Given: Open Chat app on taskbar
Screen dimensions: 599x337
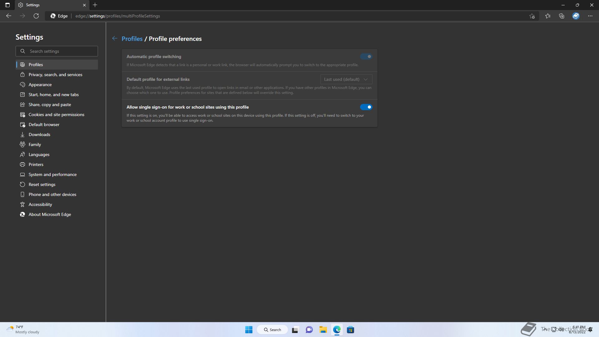Looking at the screenshot, I should (x=309, y=330).
